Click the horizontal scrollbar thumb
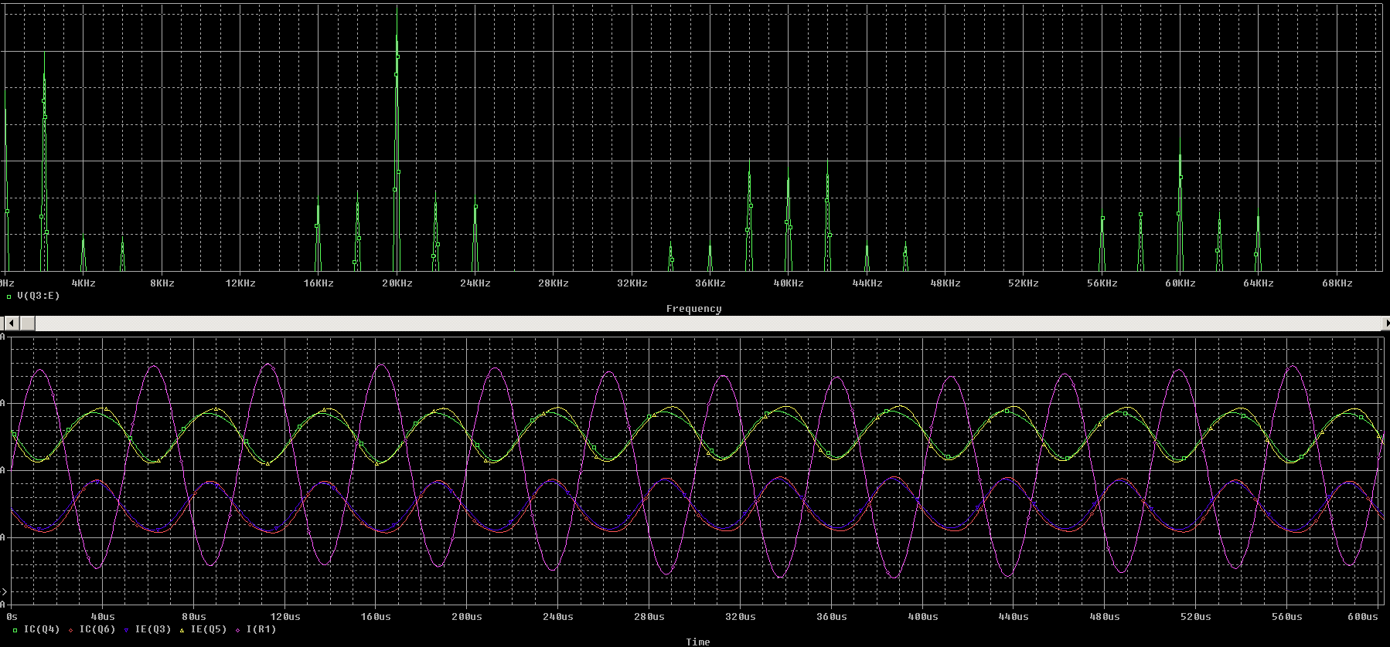The height and width of the screenshot is (647, 1390). 27,323
